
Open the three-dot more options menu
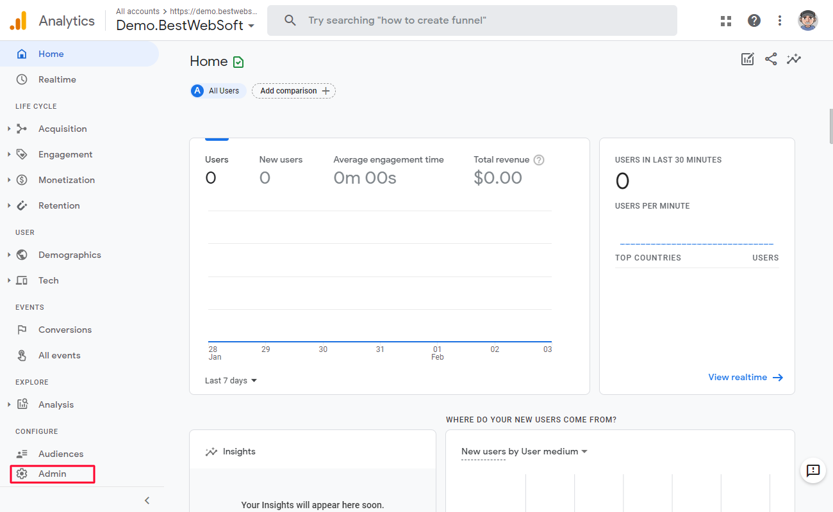coord(780,20)
